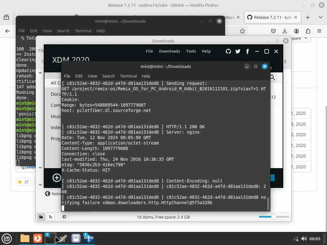The width and height of the screenshot is (327, 245).
Task: Click the 'Content-Length: 1097779088' terminal line
Action: coord(95,148)
